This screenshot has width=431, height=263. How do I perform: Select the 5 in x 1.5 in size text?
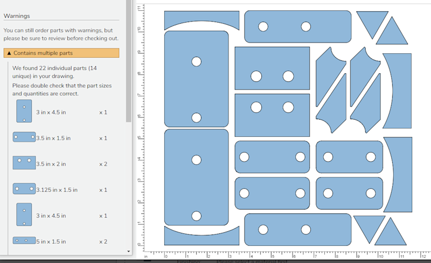(51, 241)
